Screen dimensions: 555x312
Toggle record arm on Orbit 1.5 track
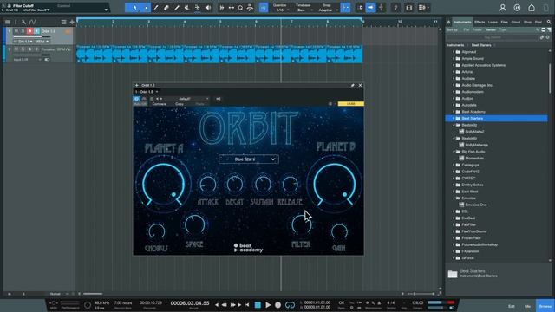[x=29, y=31]
